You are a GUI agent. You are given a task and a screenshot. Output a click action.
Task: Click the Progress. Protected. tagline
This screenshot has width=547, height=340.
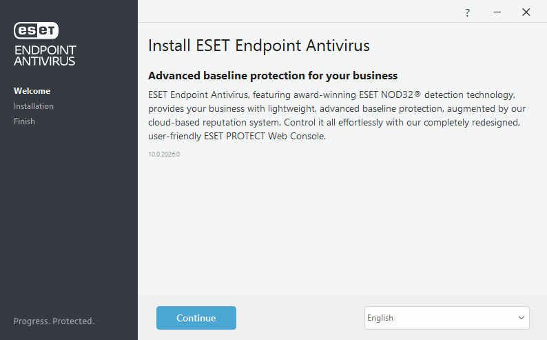point(54,321)
